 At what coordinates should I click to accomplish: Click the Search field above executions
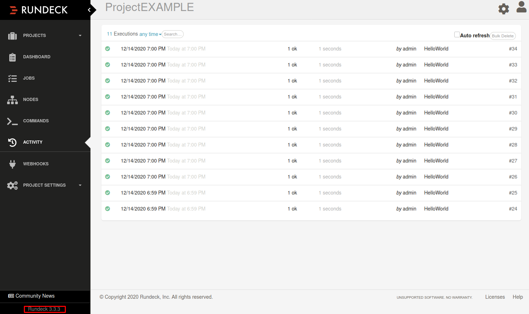(x=172, y=34)
